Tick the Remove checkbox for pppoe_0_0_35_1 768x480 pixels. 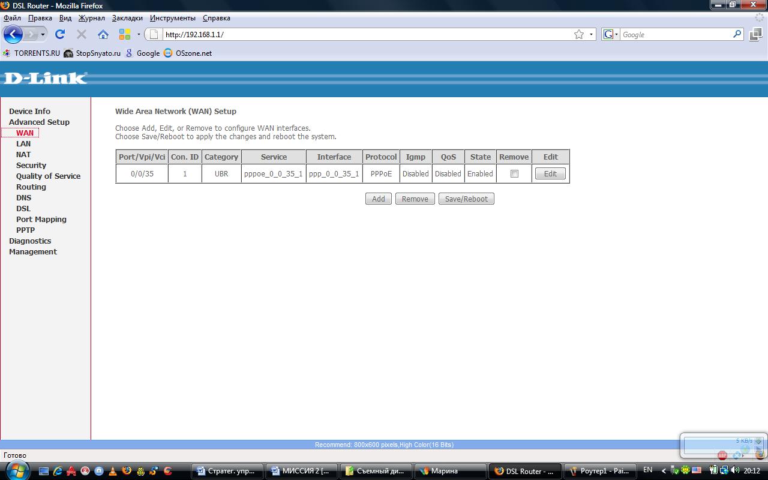point(514,173)
